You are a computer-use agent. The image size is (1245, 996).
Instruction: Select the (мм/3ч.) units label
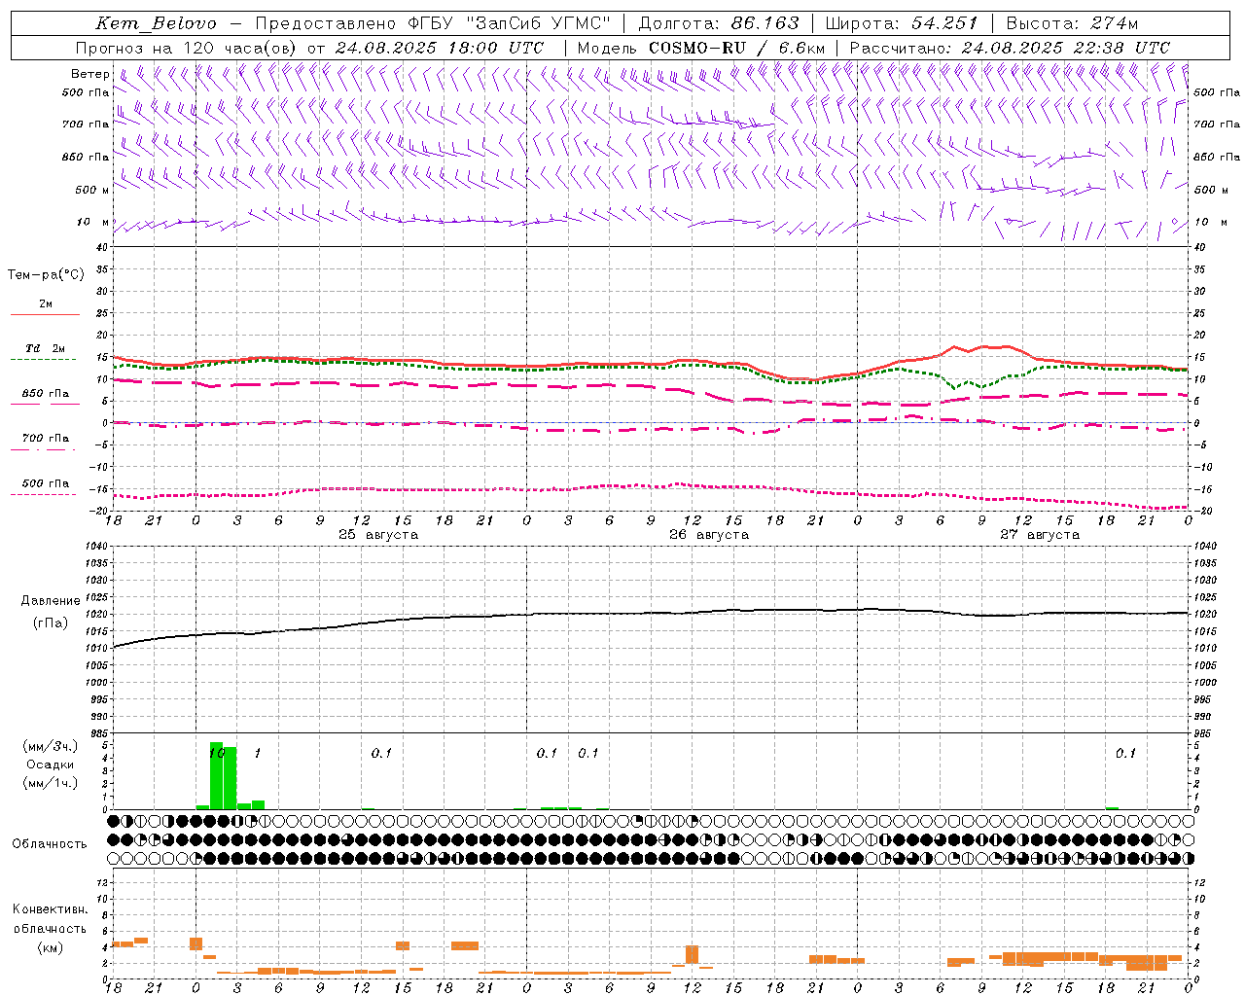[51, 746]
